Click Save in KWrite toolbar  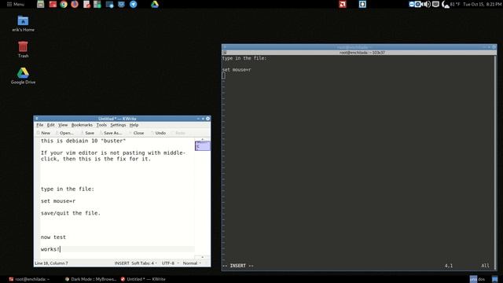87,133
